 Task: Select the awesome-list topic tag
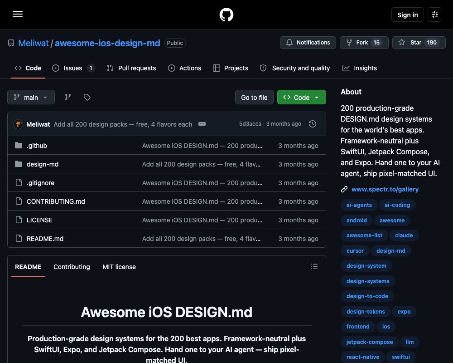tap(364, 235)
